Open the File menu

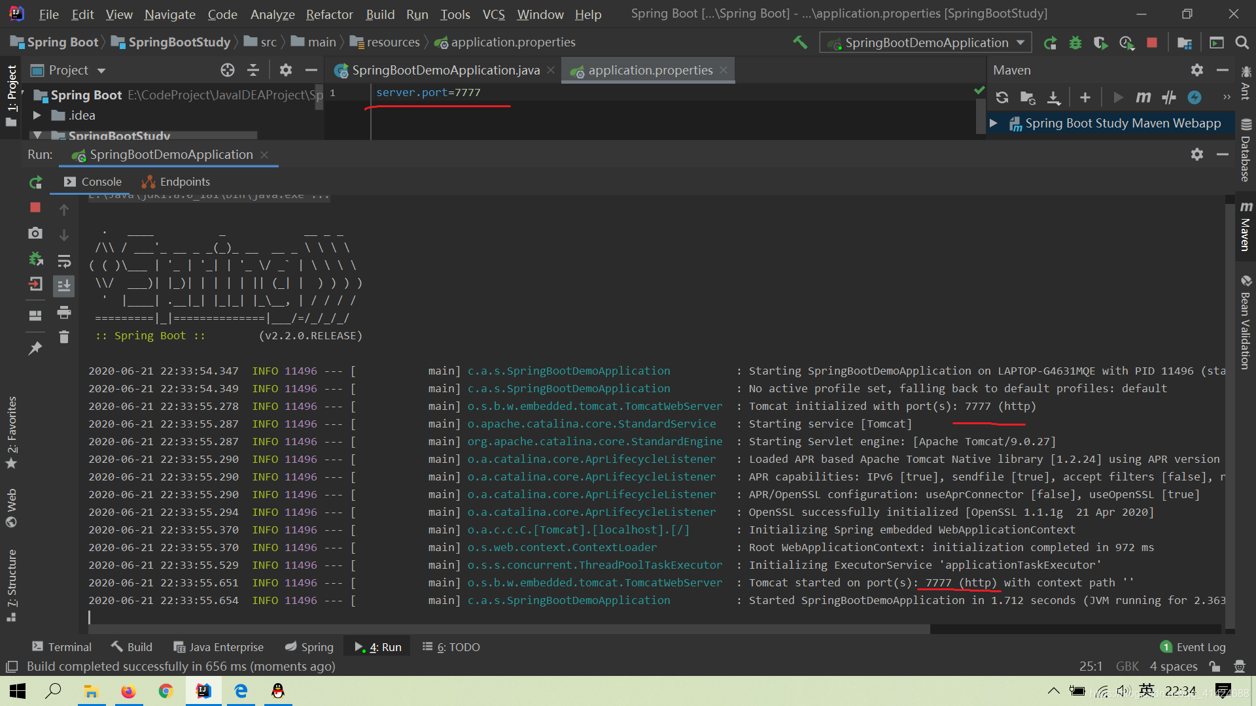(48, 14)
